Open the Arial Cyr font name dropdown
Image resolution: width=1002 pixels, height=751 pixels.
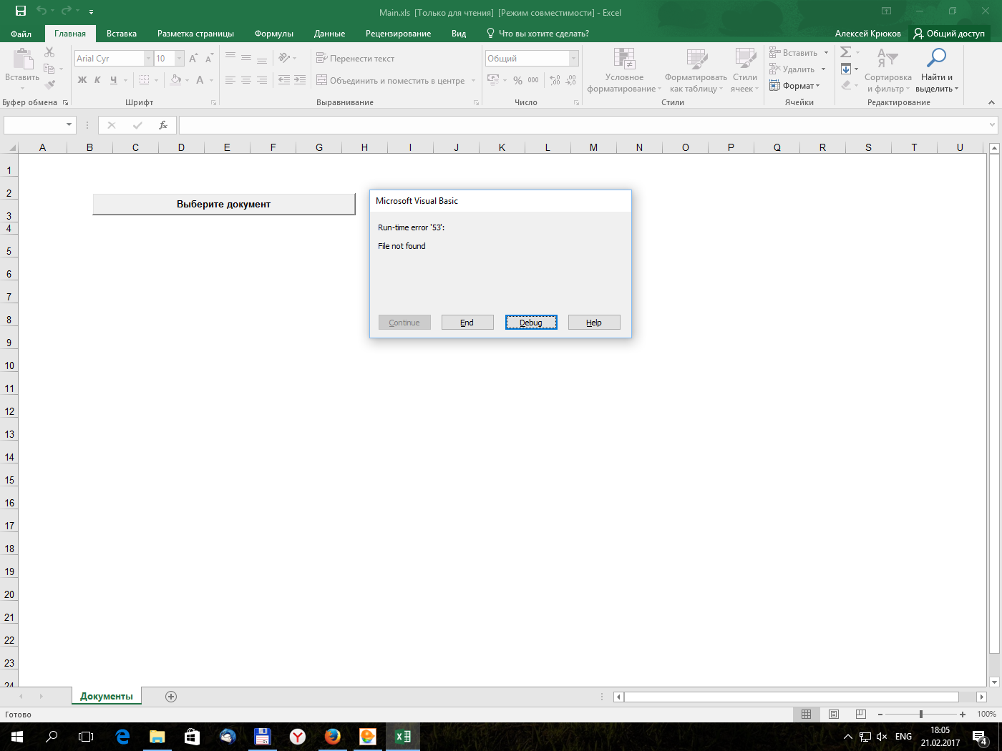click(148, 58)
